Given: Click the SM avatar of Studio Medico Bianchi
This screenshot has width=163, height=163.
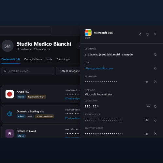Looking at the screenshot, I should (7, 46).
